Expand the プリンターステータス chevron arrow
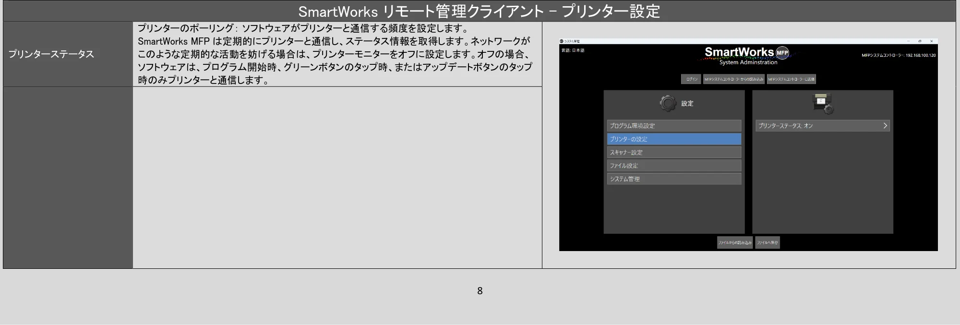The height and width of the screenshot is (325, 960). coord(885,126)
